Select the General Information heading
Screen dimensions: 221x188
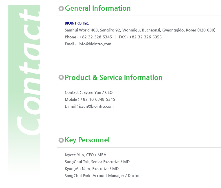pos(98,8)
